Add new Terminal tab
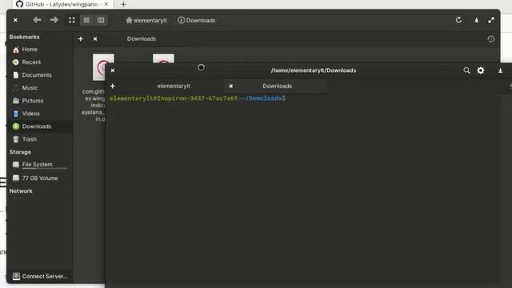512x288 pixels. 113,86
